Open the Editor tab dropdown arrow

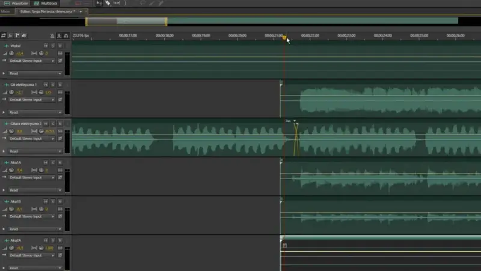(x=81, y=11)
